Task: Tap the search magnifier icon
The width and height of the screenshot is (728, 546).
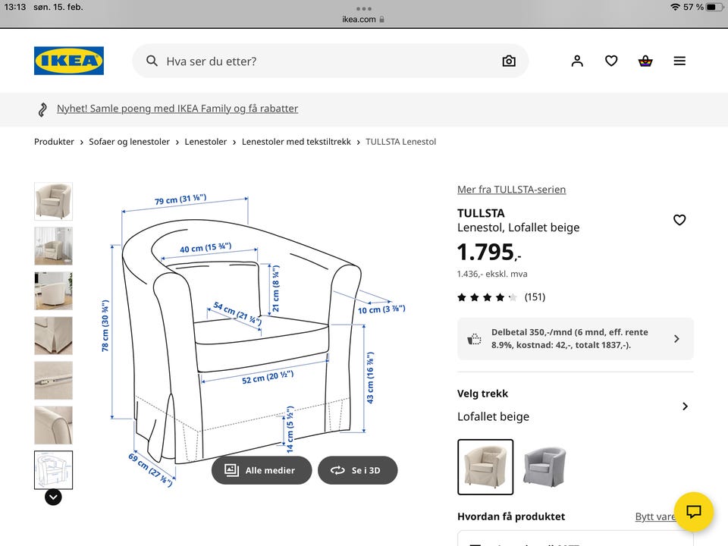Action: click(x=152, y=61)
